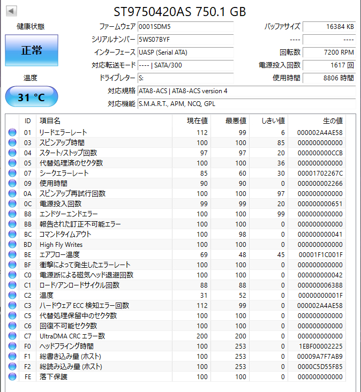
Task: Click the rotation rate value 7200 RPM
Action: pos(329,52)
